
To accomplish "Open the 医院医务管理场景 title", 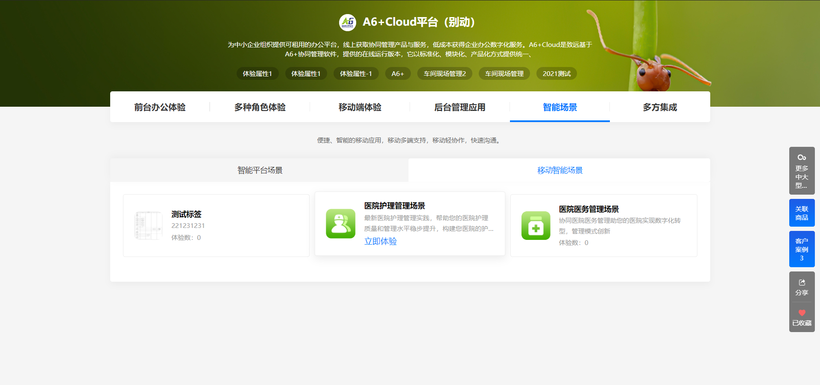I will click(x=589, y=209).
